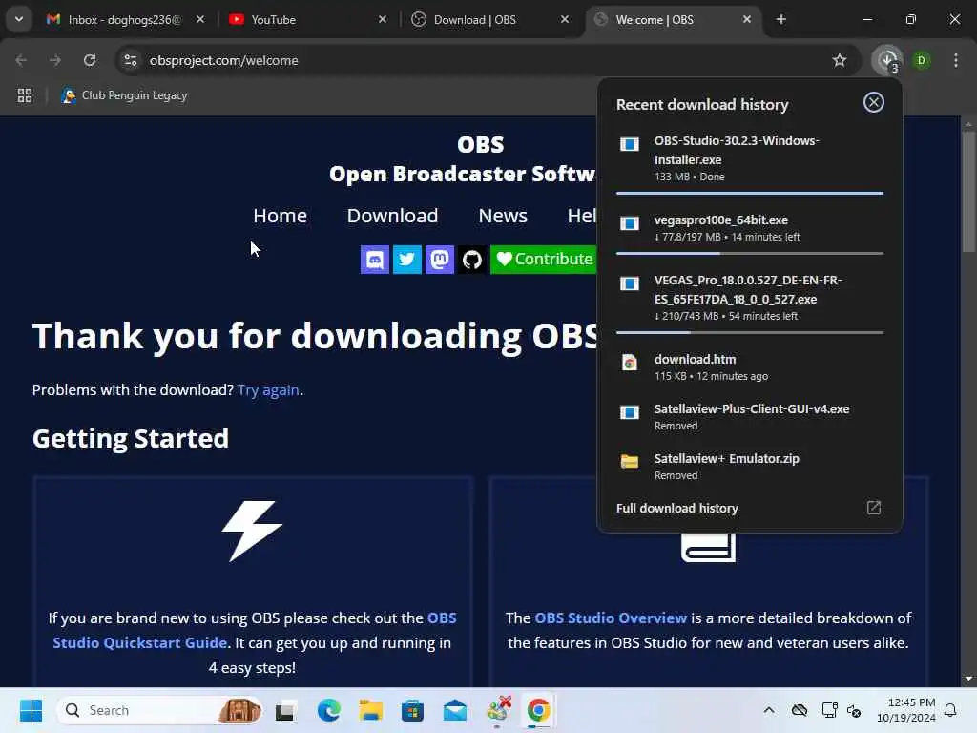This screenshot has height=733, width=977.
Task: Click the Try again link
Action: coord(268,390)
